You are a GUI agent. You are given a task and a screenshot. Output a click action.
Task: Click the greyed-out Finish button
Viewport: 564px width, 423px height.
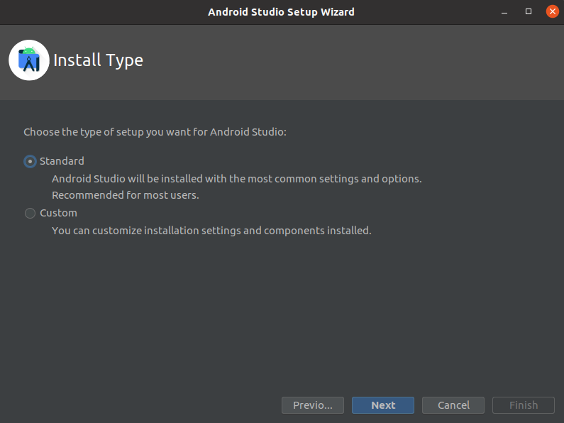[x=524, y=405]
